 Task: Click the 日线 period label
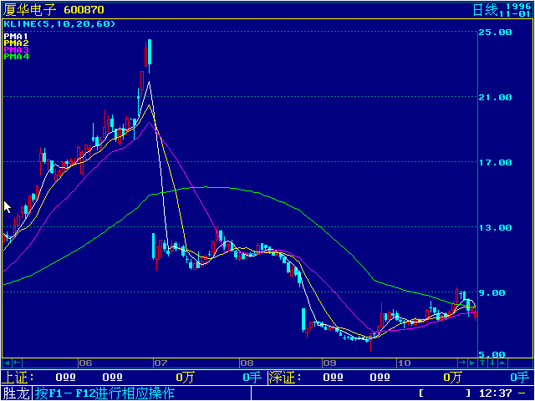pyautogui.click(x=484, y=10)
